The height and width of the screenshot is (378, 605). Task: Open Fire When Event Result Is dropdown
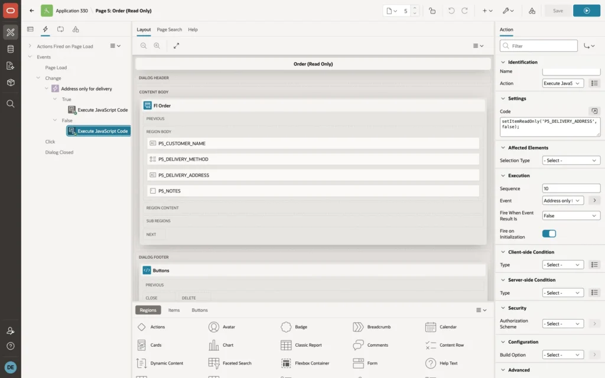(x=571, y=216)
